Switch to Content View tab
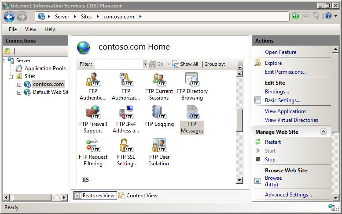Image resolution: width=342 pixels, height=214 pixels. point(138,196)
